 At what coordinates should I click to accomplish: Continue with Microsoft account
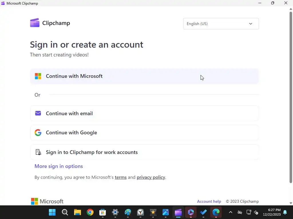coord(144,76)
